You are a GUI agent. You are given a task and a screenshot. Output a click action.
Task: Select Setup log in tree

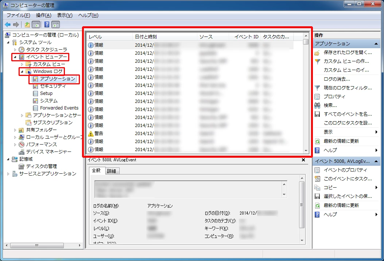[x=46, y=93]
